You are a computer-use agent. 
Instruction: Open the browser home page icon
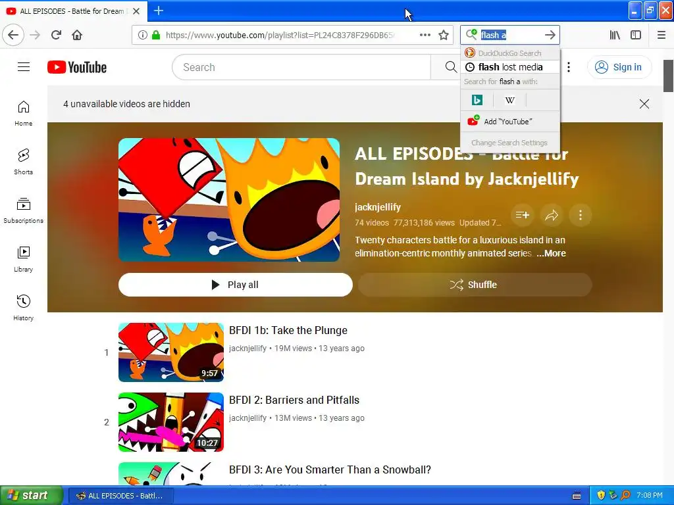pos(77,35)
